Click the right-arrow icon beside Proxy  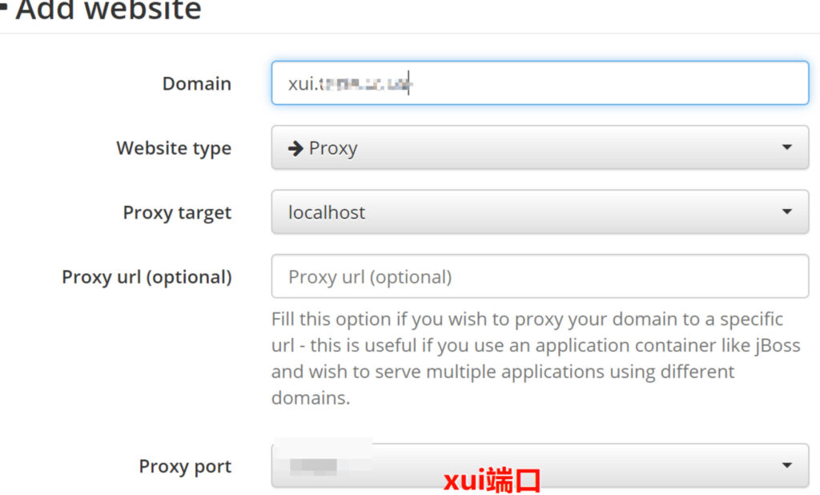point(295,148)
